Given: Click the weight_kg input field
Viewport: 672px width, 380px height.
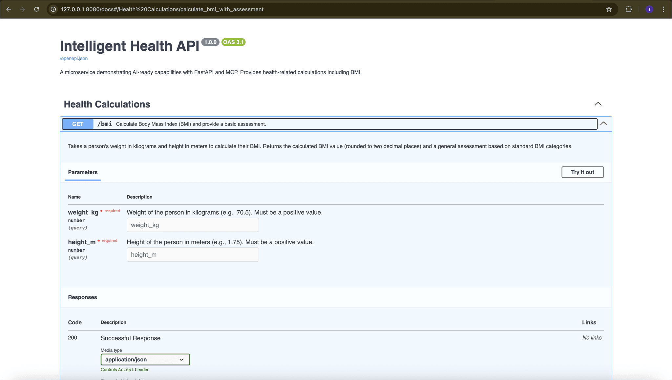Looking at the screenshot, I should click(193, 225).
